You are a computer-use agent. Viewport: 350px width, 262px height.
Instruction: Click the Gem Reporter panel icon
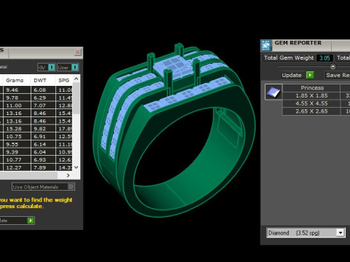pos(266,45)
